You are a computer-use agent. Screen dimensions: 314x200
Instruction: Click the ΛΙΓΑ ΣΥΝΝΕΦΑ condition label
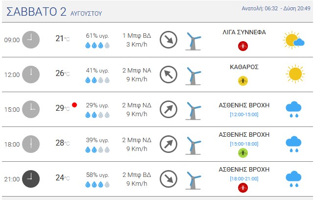244,32
